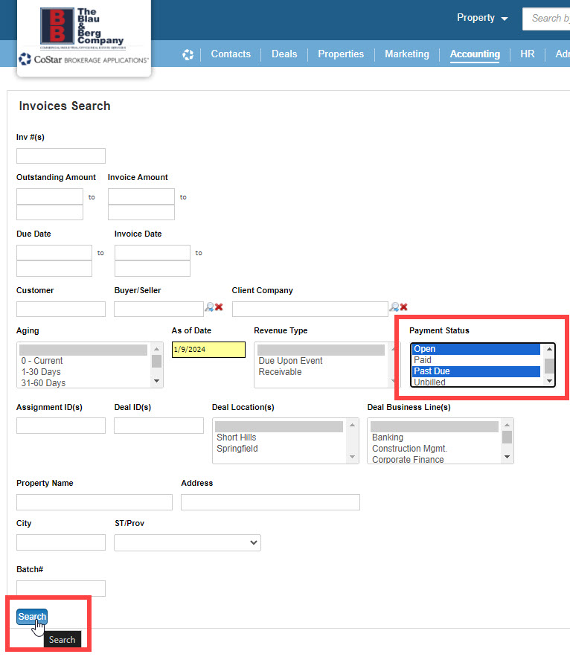Switch to the Marketing menu

pos(406,54)
